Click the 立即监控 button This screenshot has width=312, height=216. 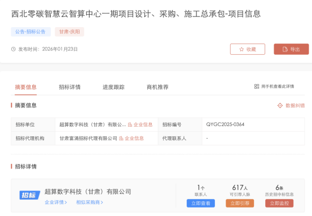coord(279,203)
